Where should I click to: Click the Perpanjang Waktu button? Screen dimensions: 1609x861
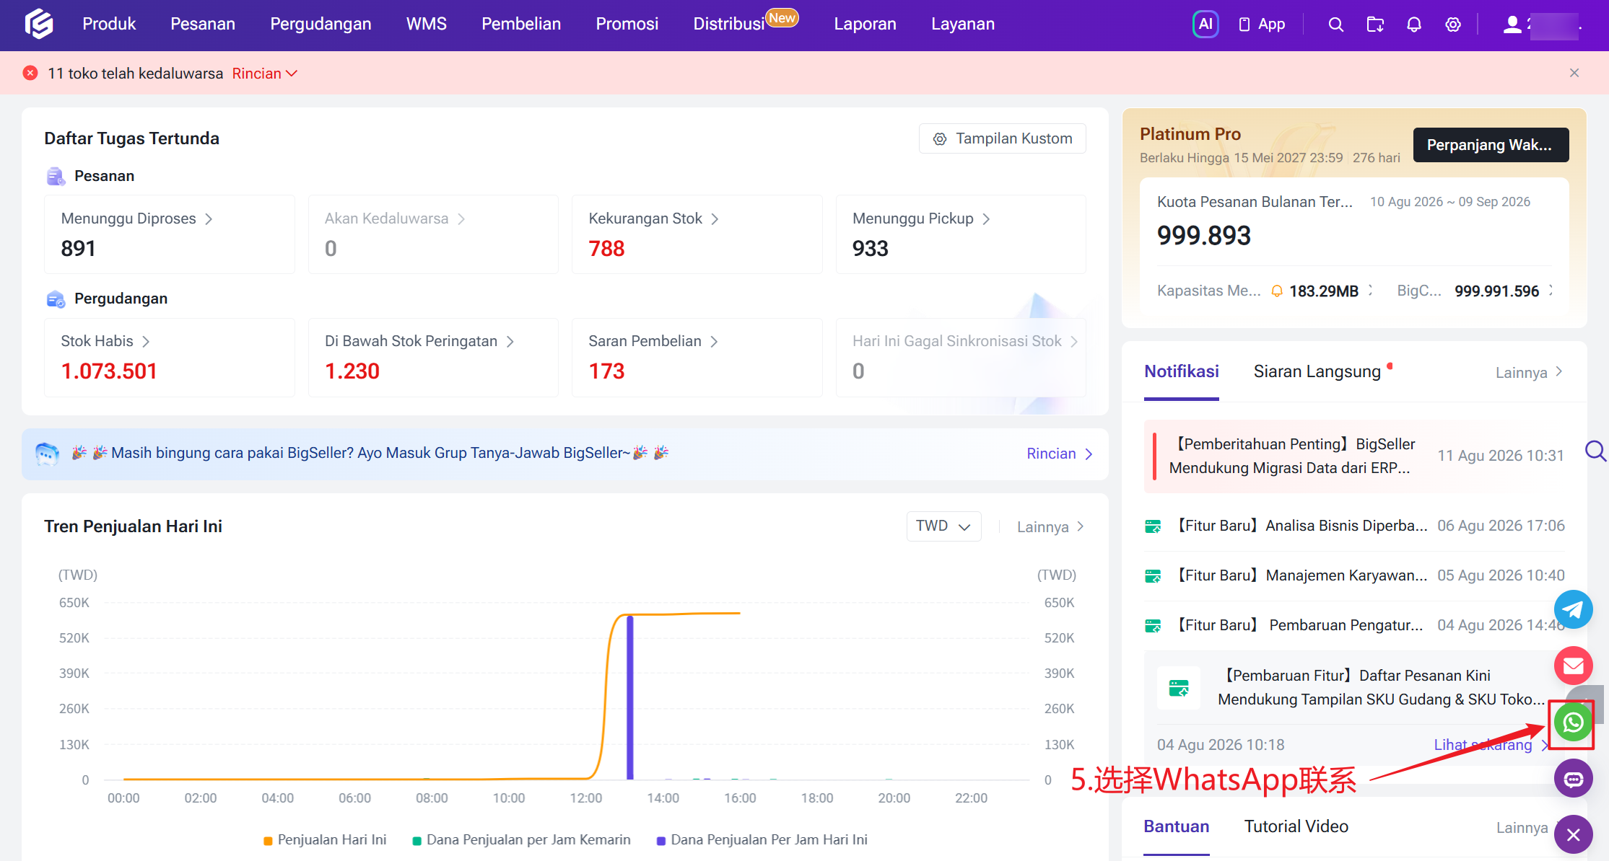coord(1491,145)
